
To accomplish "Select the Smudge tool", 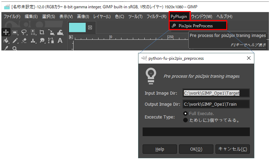I will (x=42, y=41).
